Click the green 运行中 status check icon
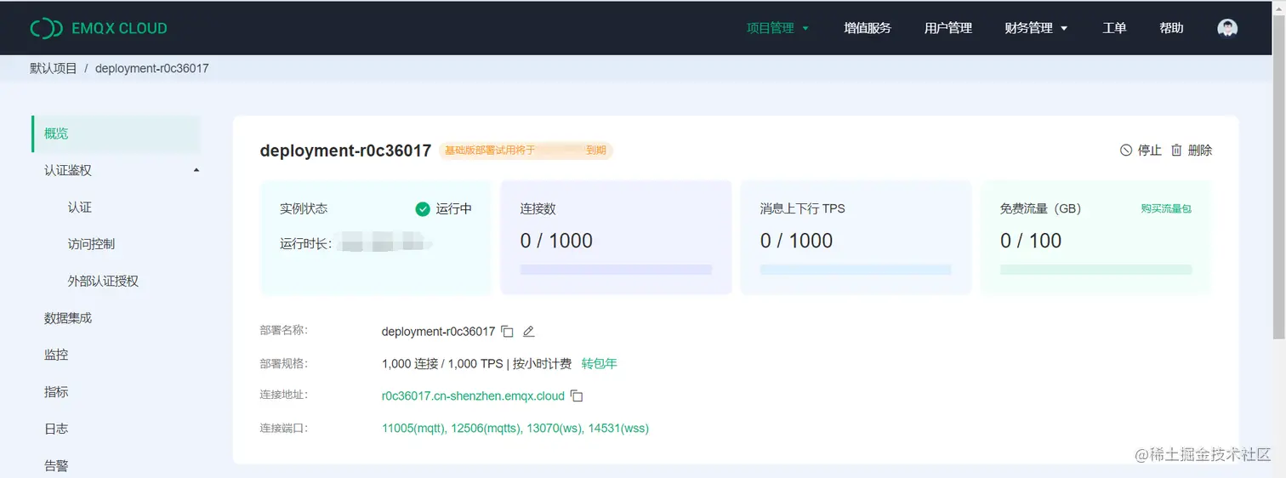The height and width of the screenshot is (478, 1286). point(423,208)
